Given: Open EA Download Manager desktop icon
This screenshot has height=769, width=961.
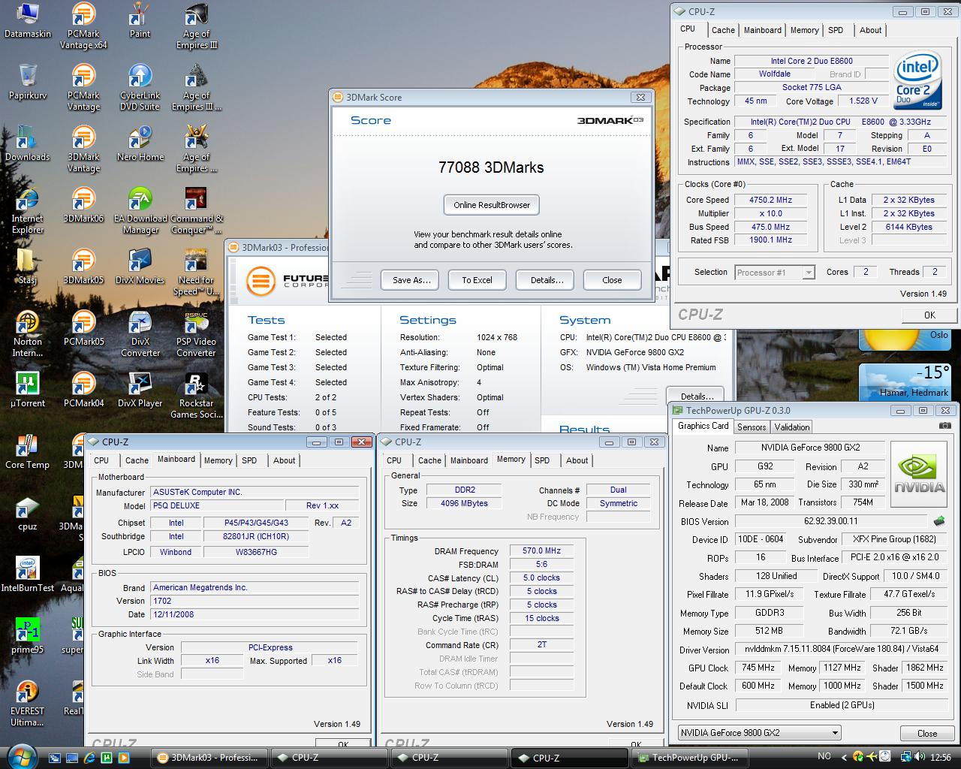Looking at the screenshot, I should 140,211.
